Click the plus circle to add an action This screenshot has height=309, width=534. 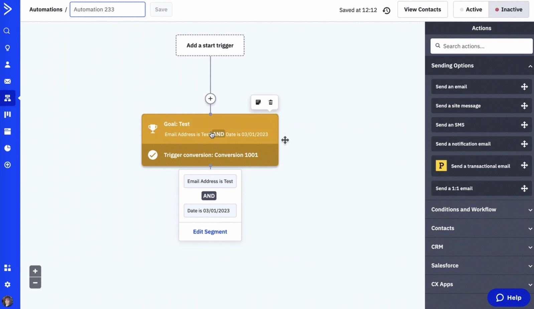tap(210, 99)
